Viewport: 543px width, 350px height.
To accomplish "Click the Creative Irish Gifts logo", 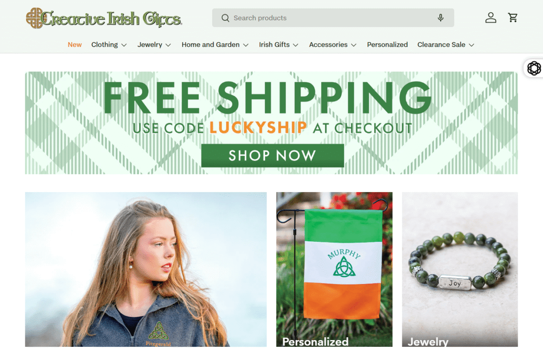I will point(104,18).
